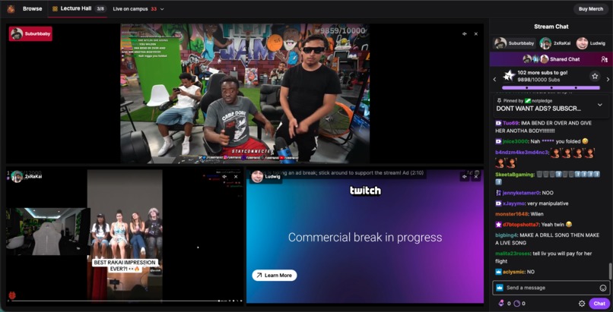Close the Ludwig stream tile
The width and height of the screenshot is (613, 312).
coord(476,177)
